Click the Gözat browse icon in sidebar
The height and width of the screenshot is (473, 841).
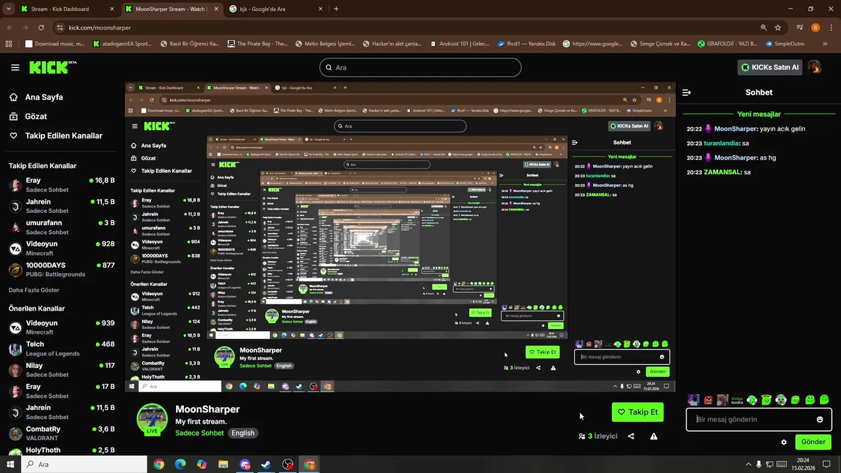[x=14, y=116]
